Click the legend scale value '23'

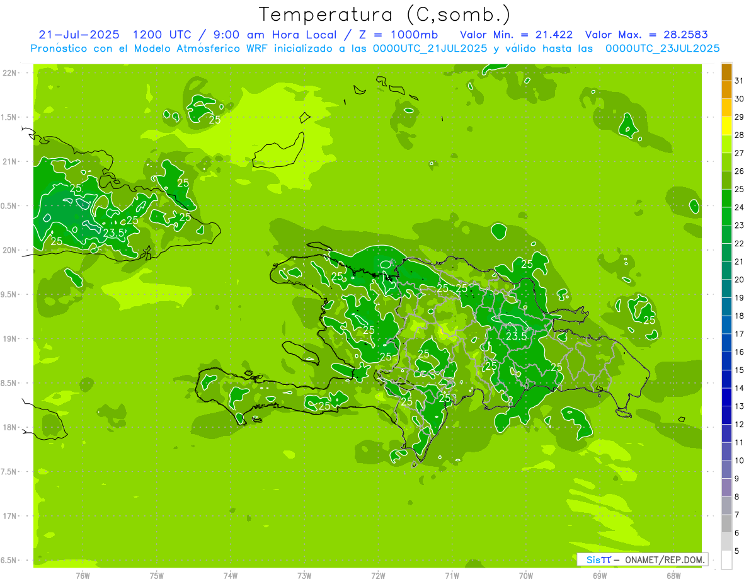[x=740, y=226]
